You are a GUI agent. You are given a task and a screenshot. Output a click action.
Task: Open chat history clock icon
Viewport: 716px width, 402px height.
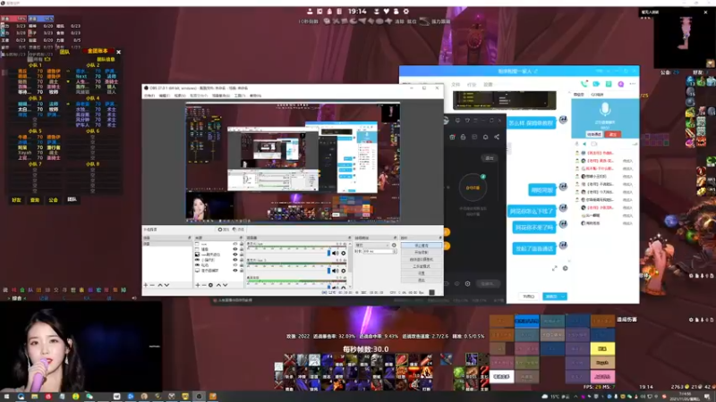(566, 269)
